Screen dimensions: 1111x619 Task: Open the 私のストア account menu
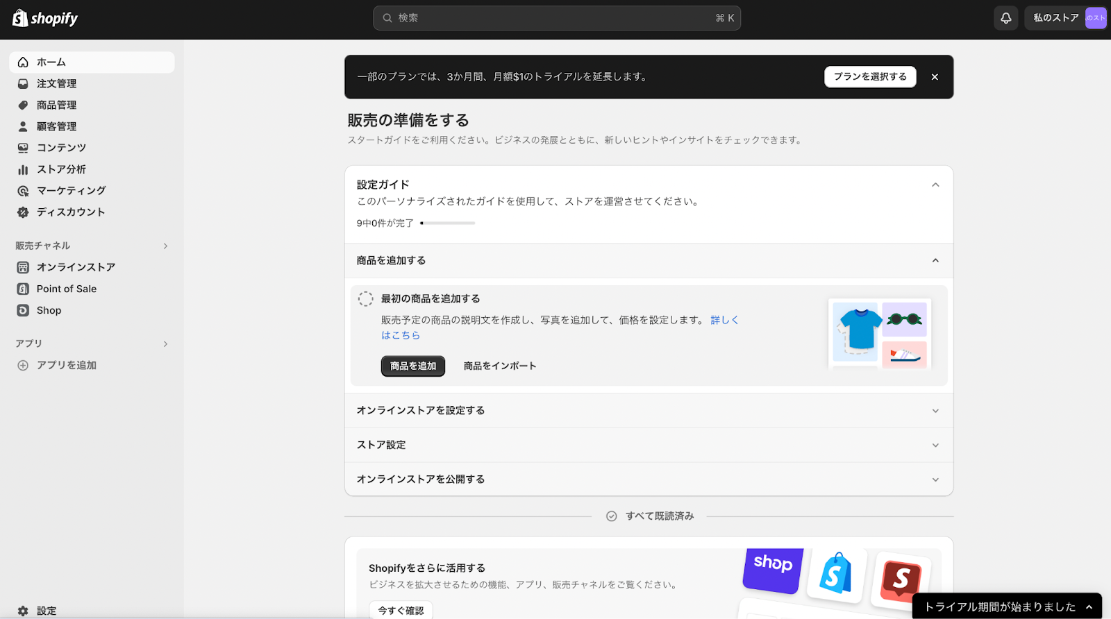click(x=1065, y=18)
